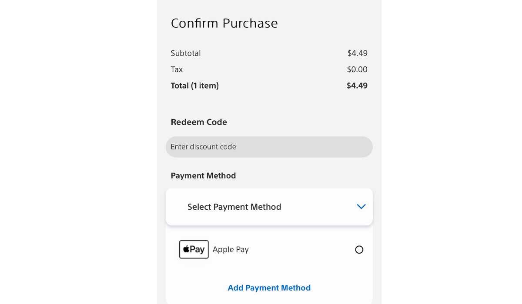Click the Apple Pay row label text
This screenshot has height=304, width=522.
coord(231,249)
